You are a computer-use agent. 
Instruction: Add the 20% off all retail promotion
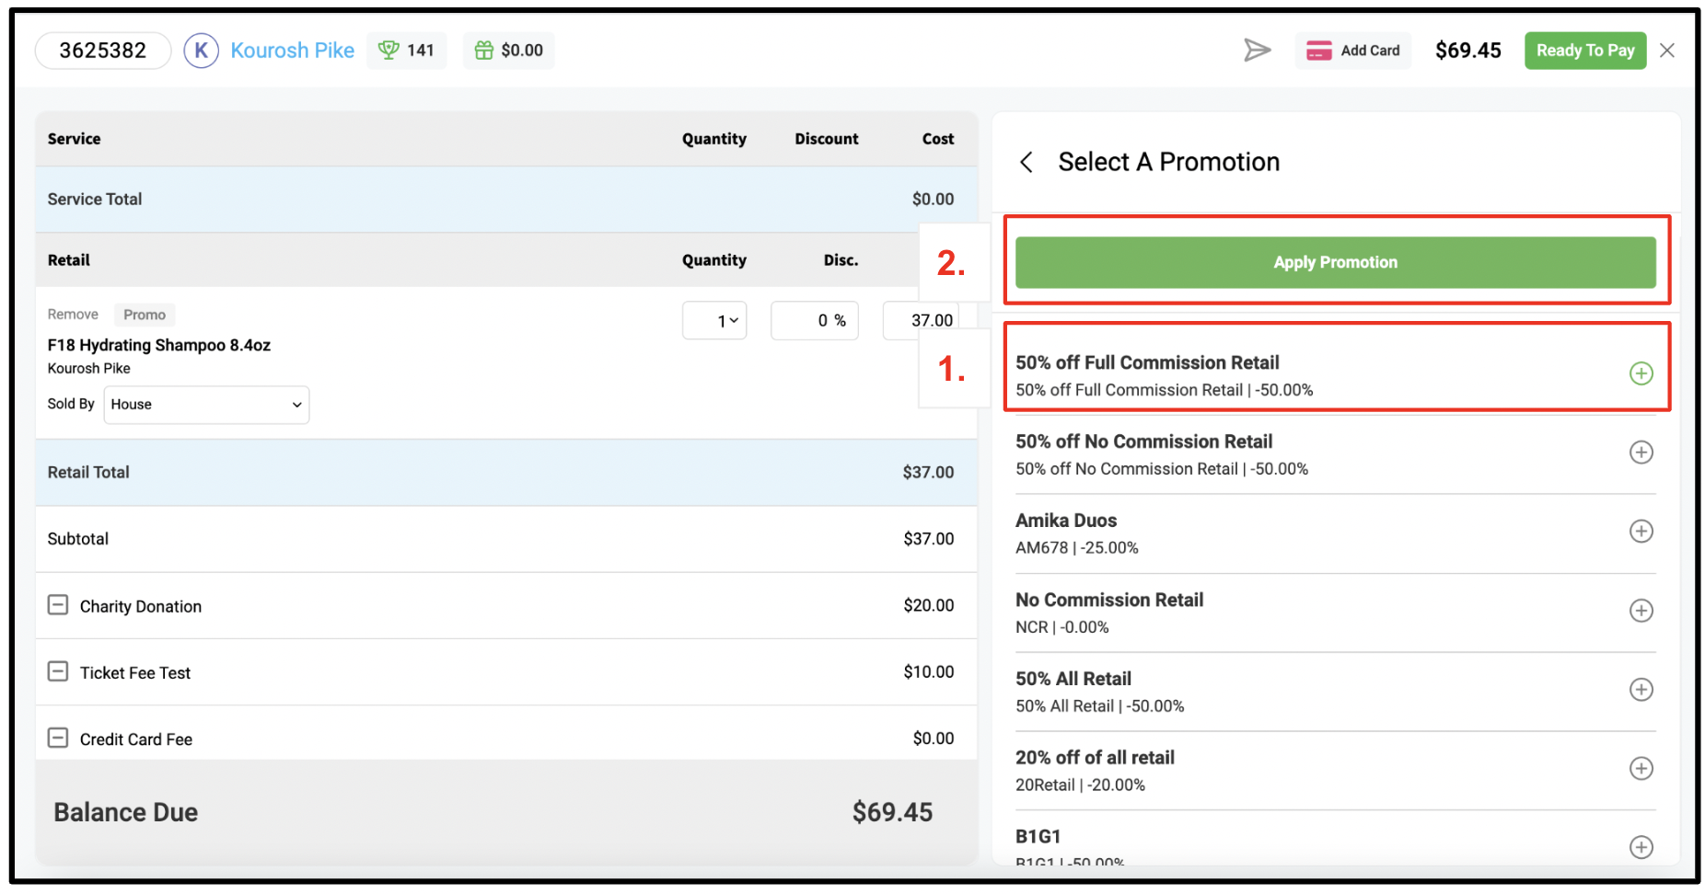click(x=1641, y=769)
